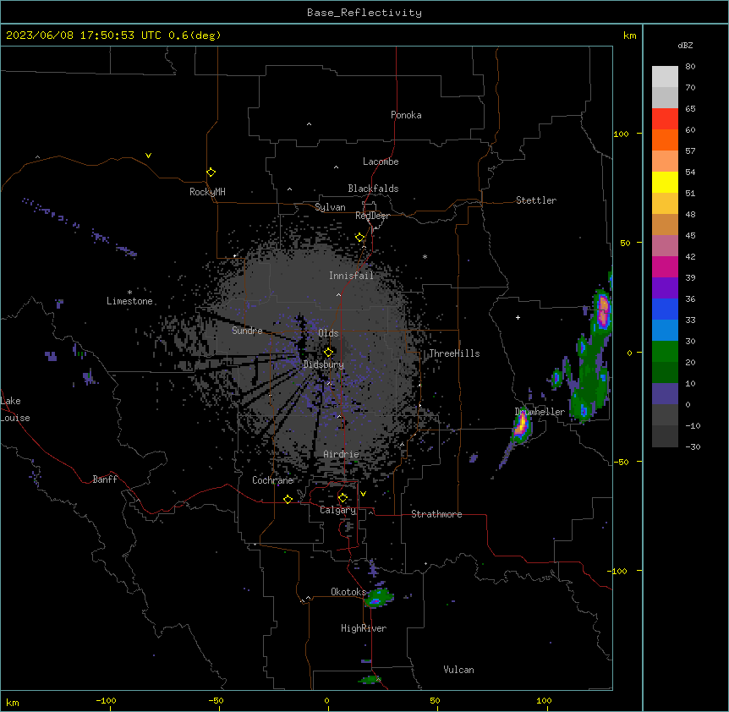Image resolution: width=729 pixels, height=712 pixels.
Task: Click the Sylvan label
Action: tap(330, 207)
